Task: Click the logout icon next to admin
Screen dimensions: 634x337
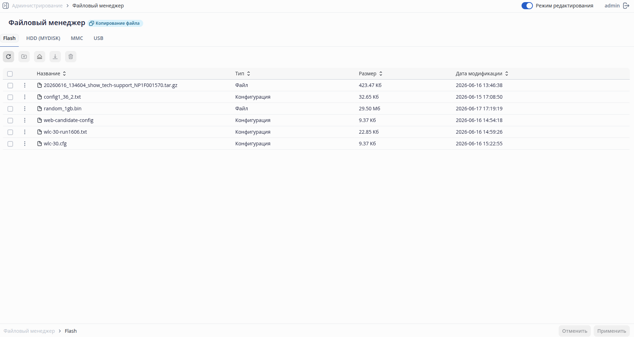Action: tap(626, 6)
